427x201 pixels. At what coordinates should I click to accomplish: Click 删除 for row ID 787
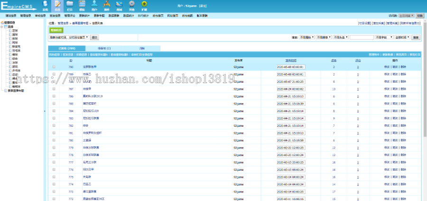point(403,88)
